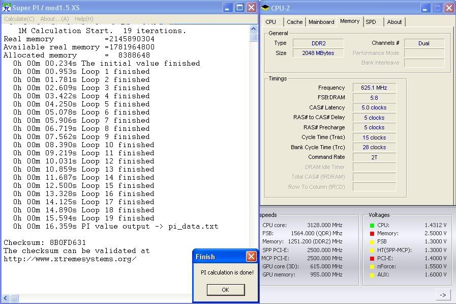Click the 'Available real memory =1781964800' line

[x=79, y=47]
